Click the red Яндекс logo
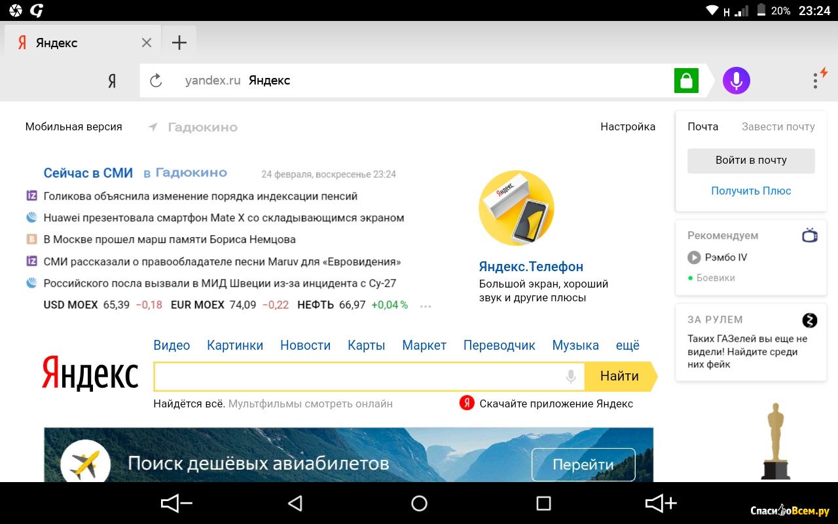Viewport: 838px width, 524px height. (90, 374)
